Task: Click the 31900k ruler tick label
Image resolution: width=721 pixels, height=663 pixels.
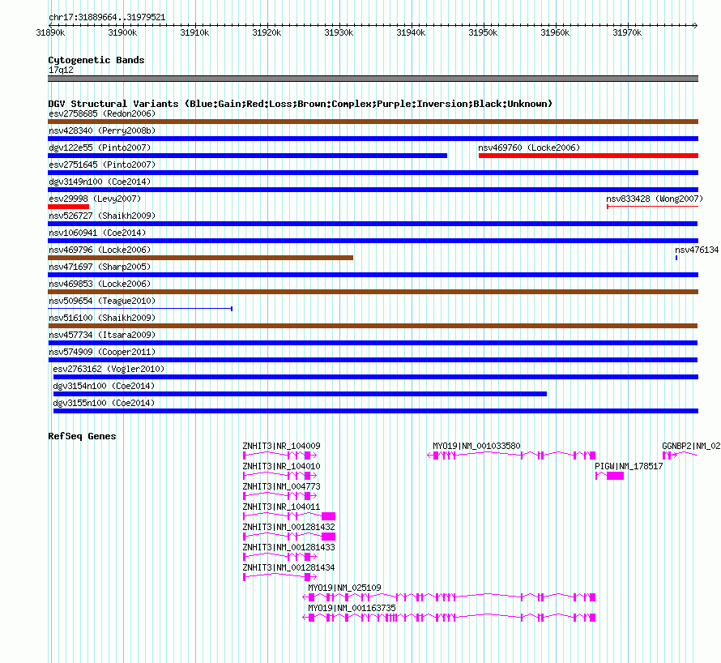Action: pos(122,33)
